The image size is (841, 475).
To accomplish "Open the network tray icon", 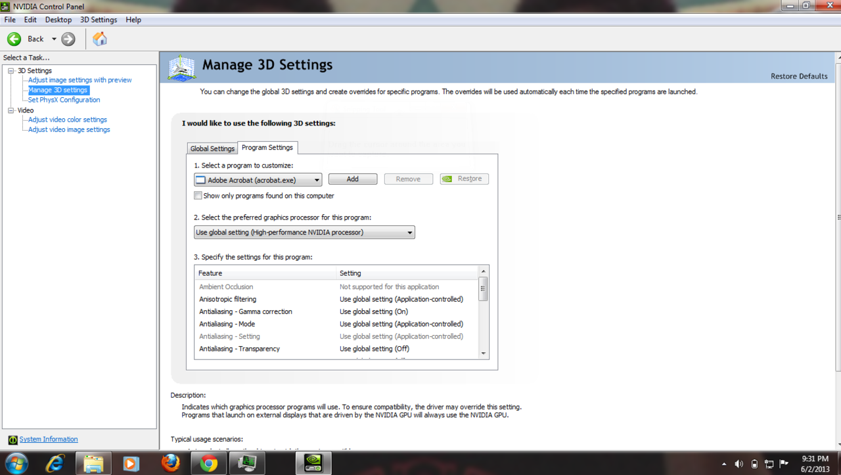I will [x=769, y=464].
